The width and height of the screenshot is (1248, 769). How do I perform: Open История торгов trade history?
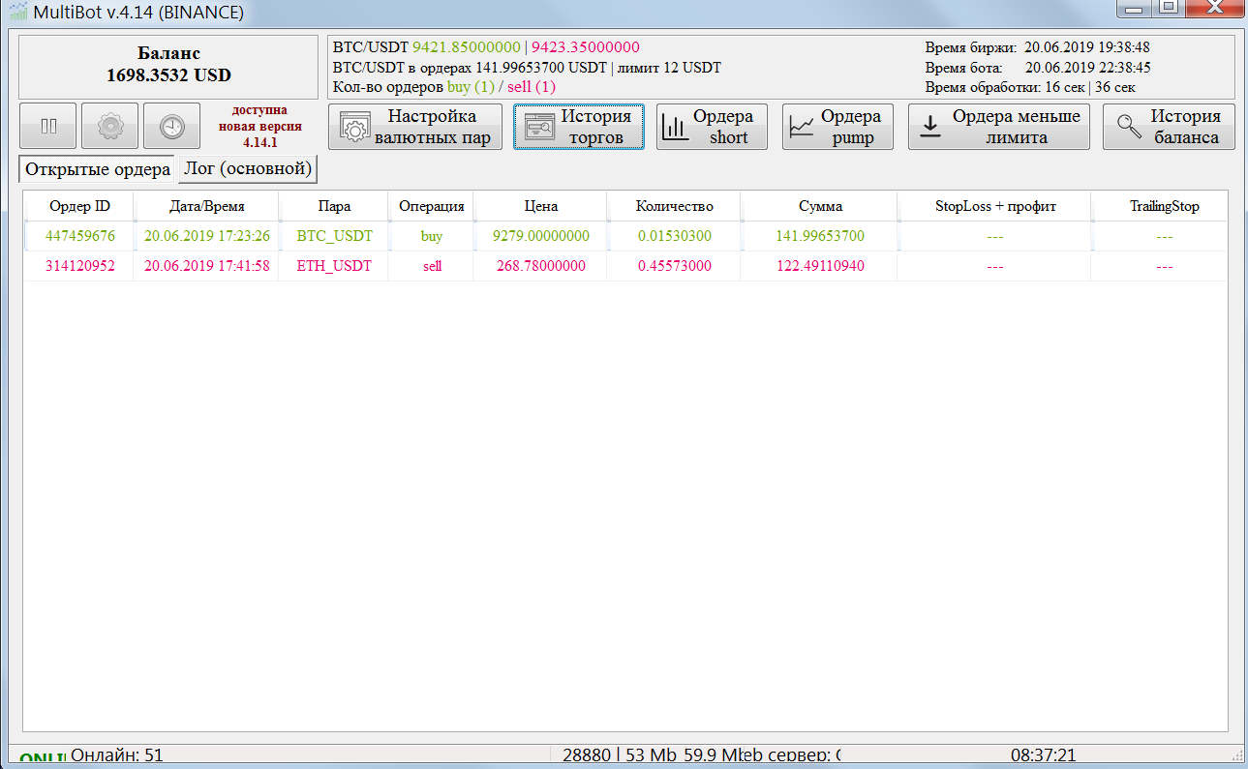click(x=578, y=127)
